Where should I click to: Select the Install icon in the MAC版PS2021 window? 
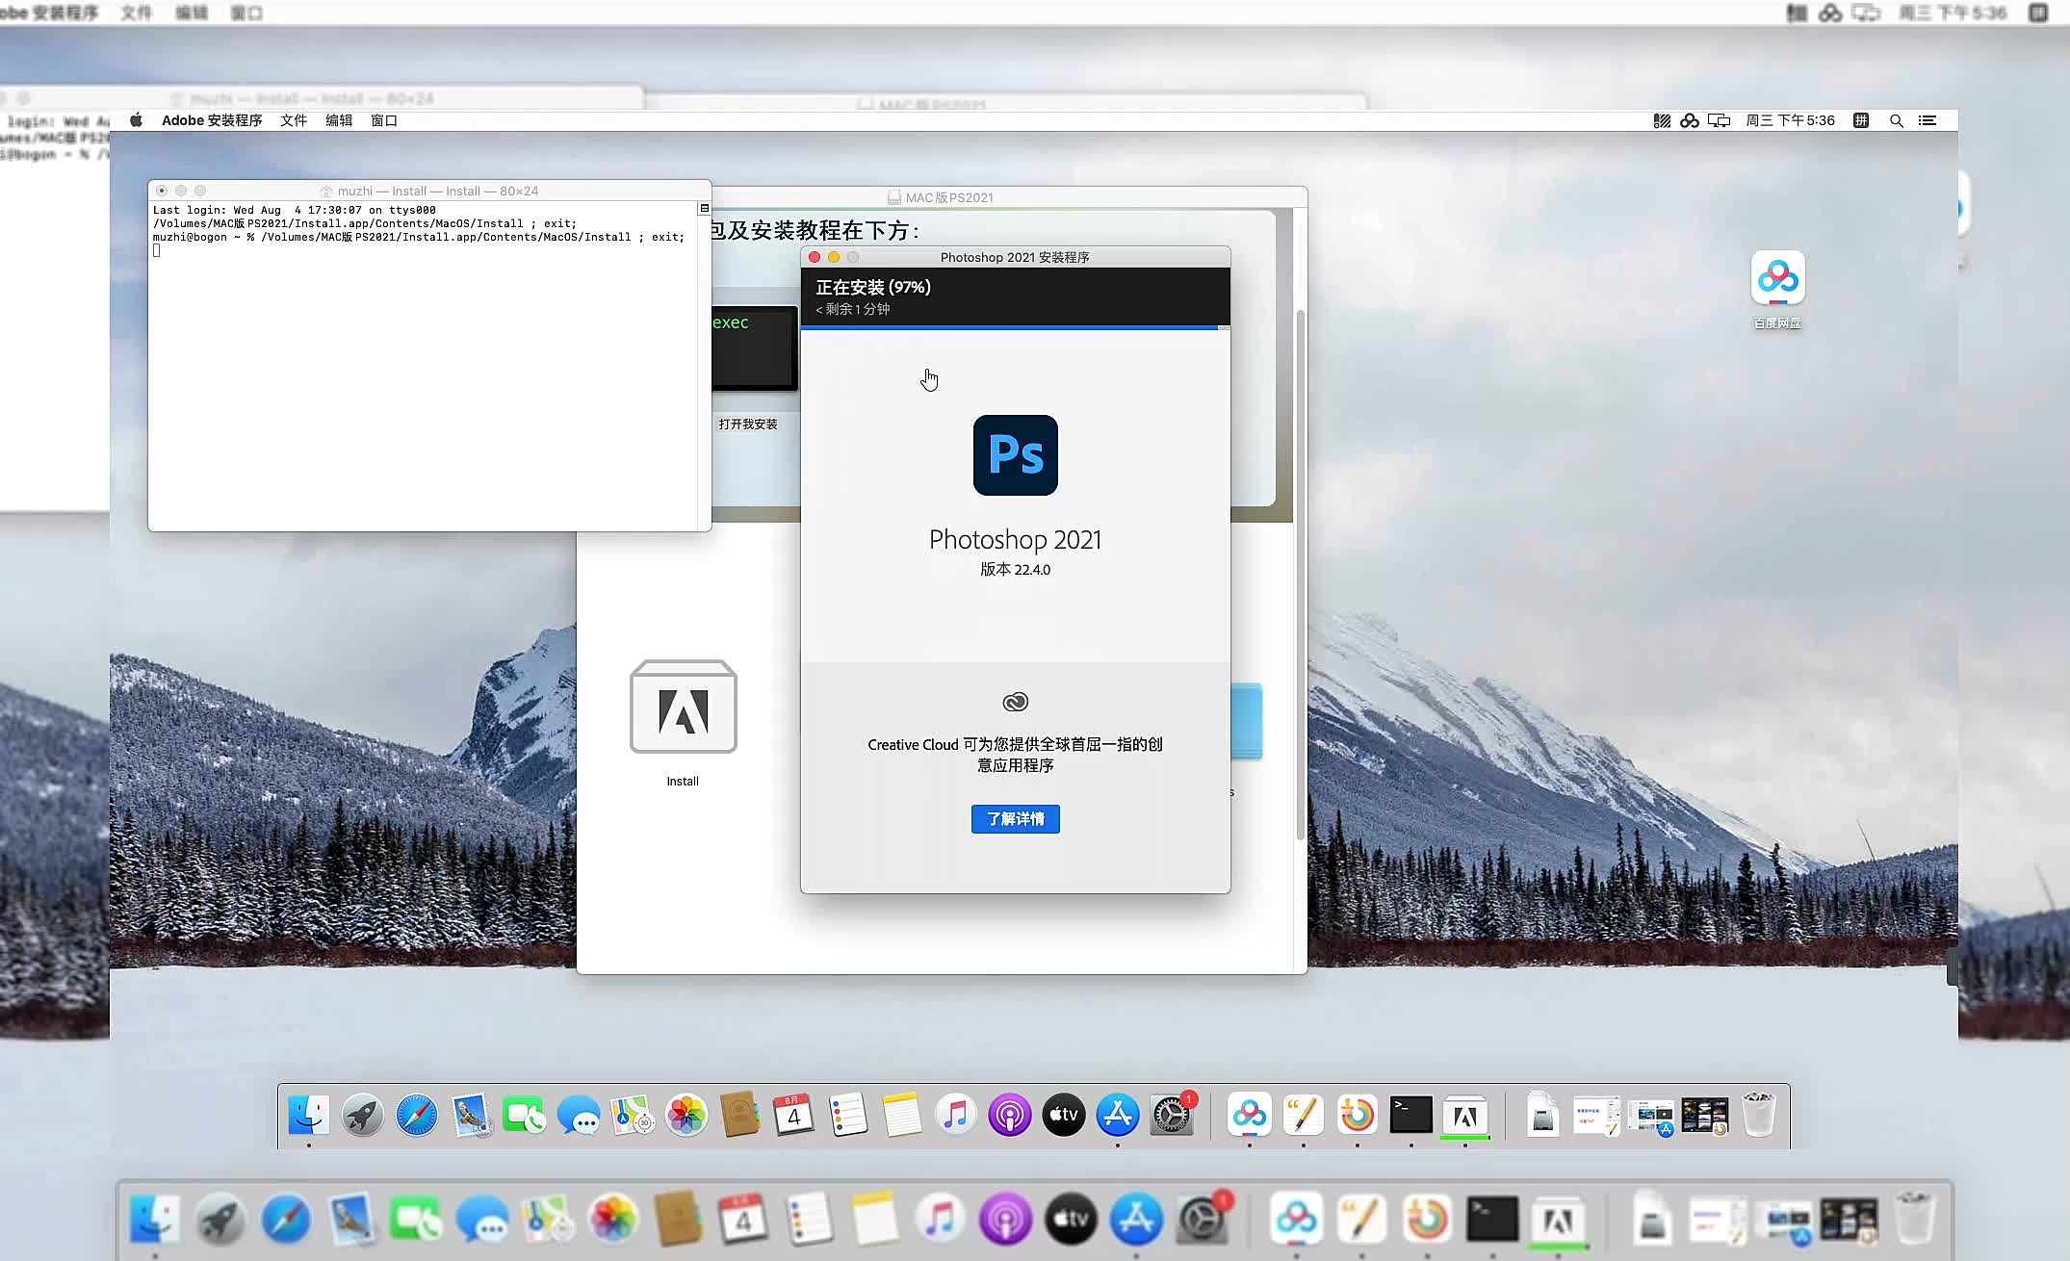(684, 708)
